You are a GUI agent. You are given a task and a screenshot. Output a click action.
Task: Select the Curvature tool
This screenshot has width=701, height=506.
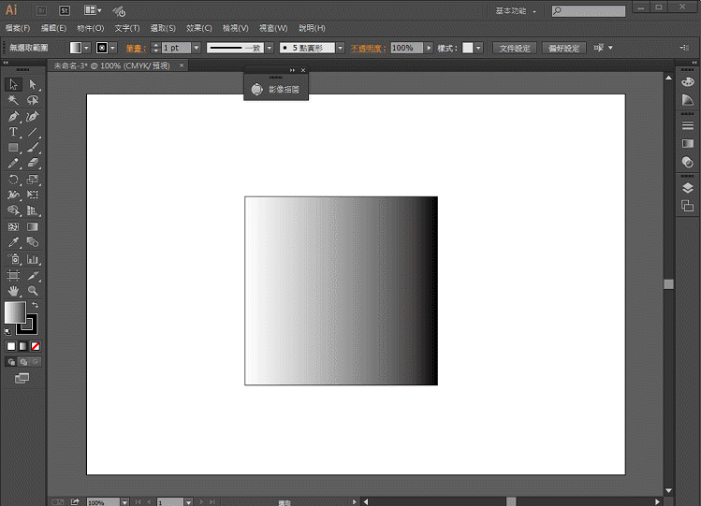pos(33,117)
